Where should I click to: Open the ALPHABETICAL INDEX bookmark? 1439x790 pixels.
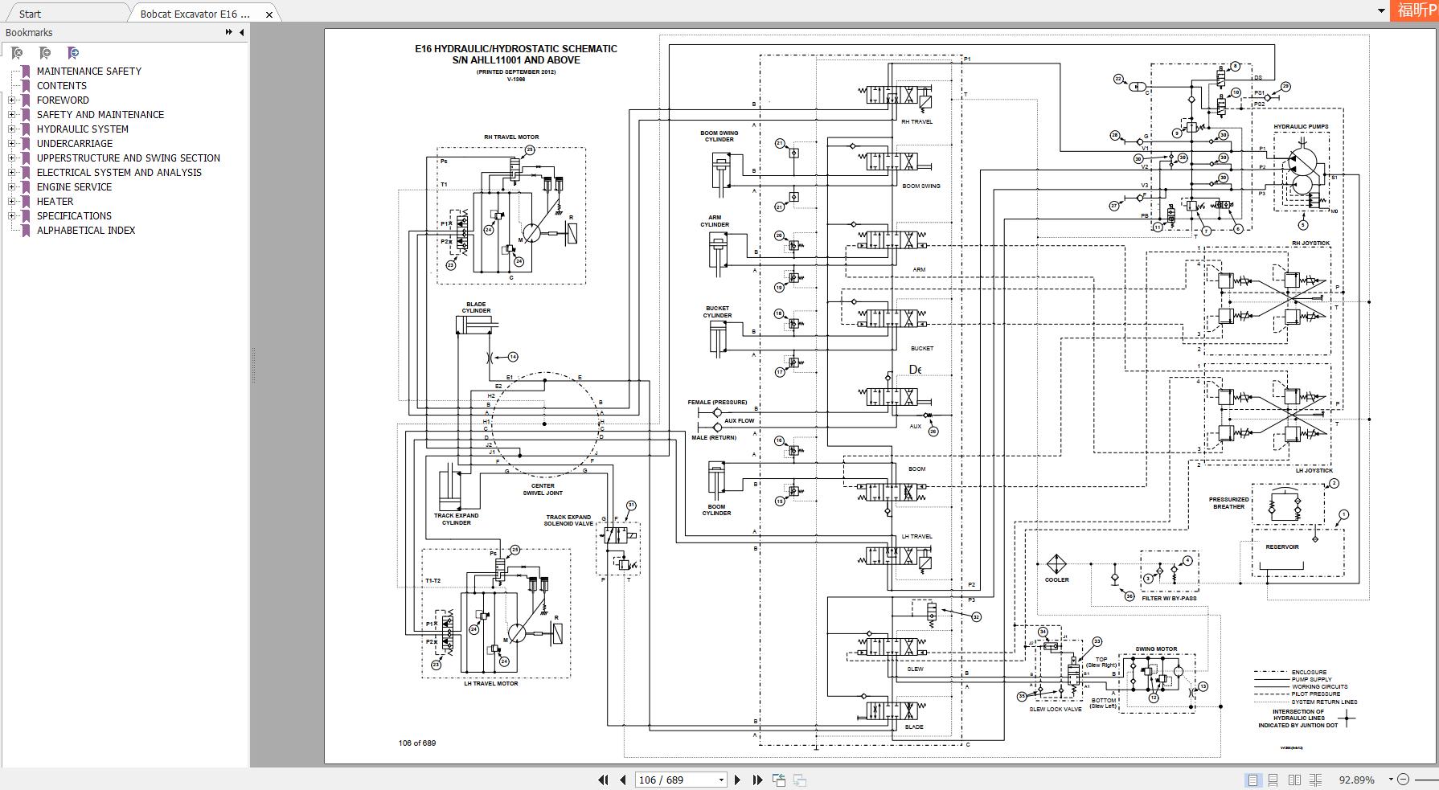86,230
